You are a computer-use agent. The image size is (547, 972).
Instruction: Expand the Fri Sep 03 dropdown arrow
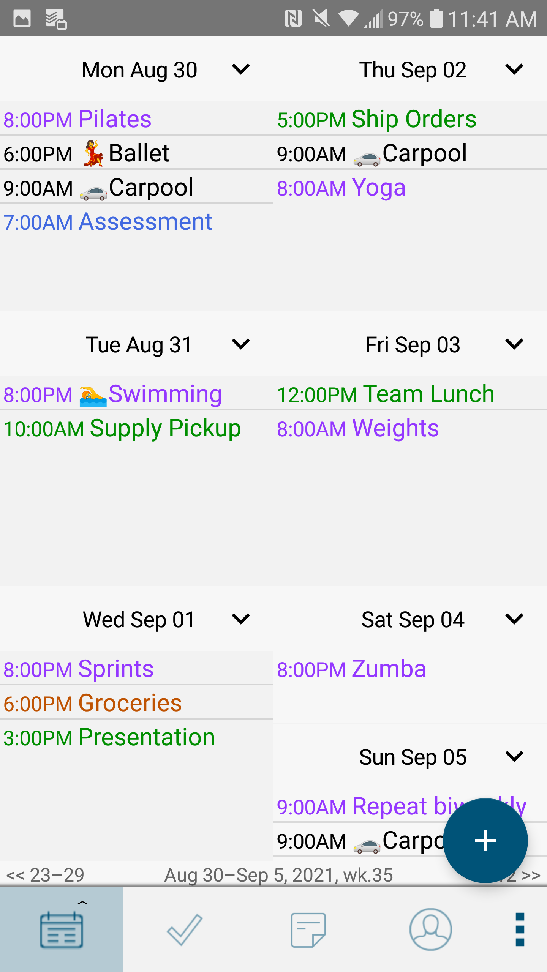click(x=514, y=344)
